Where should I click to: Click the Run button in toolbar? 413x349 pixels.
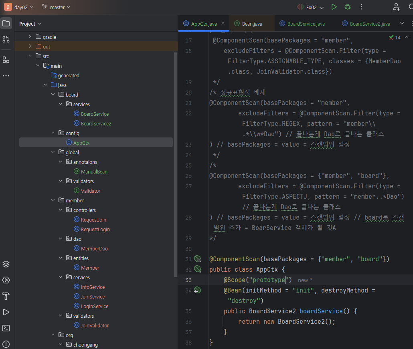click(334, 7)
